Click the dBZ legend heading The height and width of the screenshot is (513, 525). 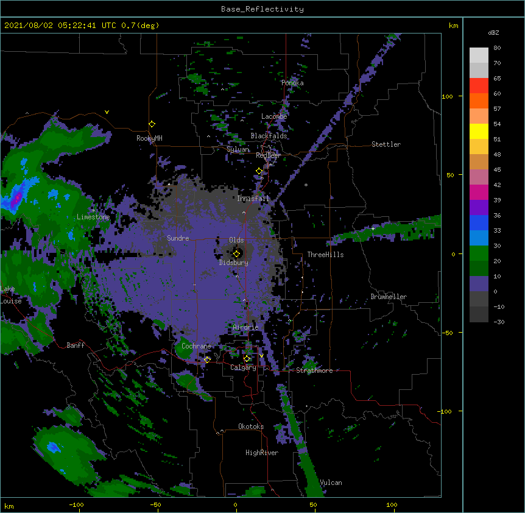tap(493, 32)
